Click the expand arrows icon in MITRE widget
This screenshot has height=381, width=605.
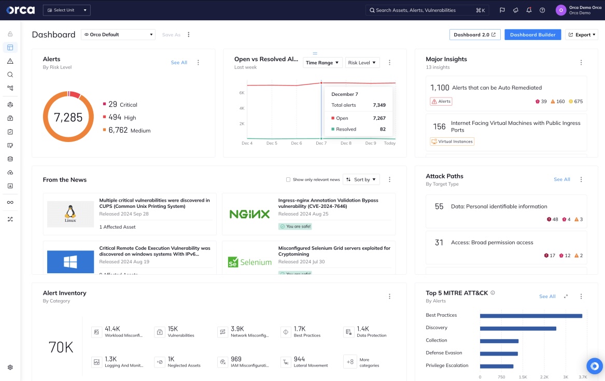pos(566,296)
